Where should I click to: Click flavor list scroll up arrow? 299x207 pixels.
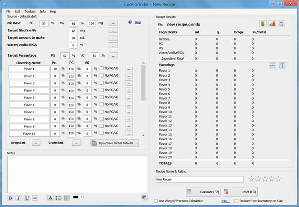pyautogui.click(x=143, y=63)
